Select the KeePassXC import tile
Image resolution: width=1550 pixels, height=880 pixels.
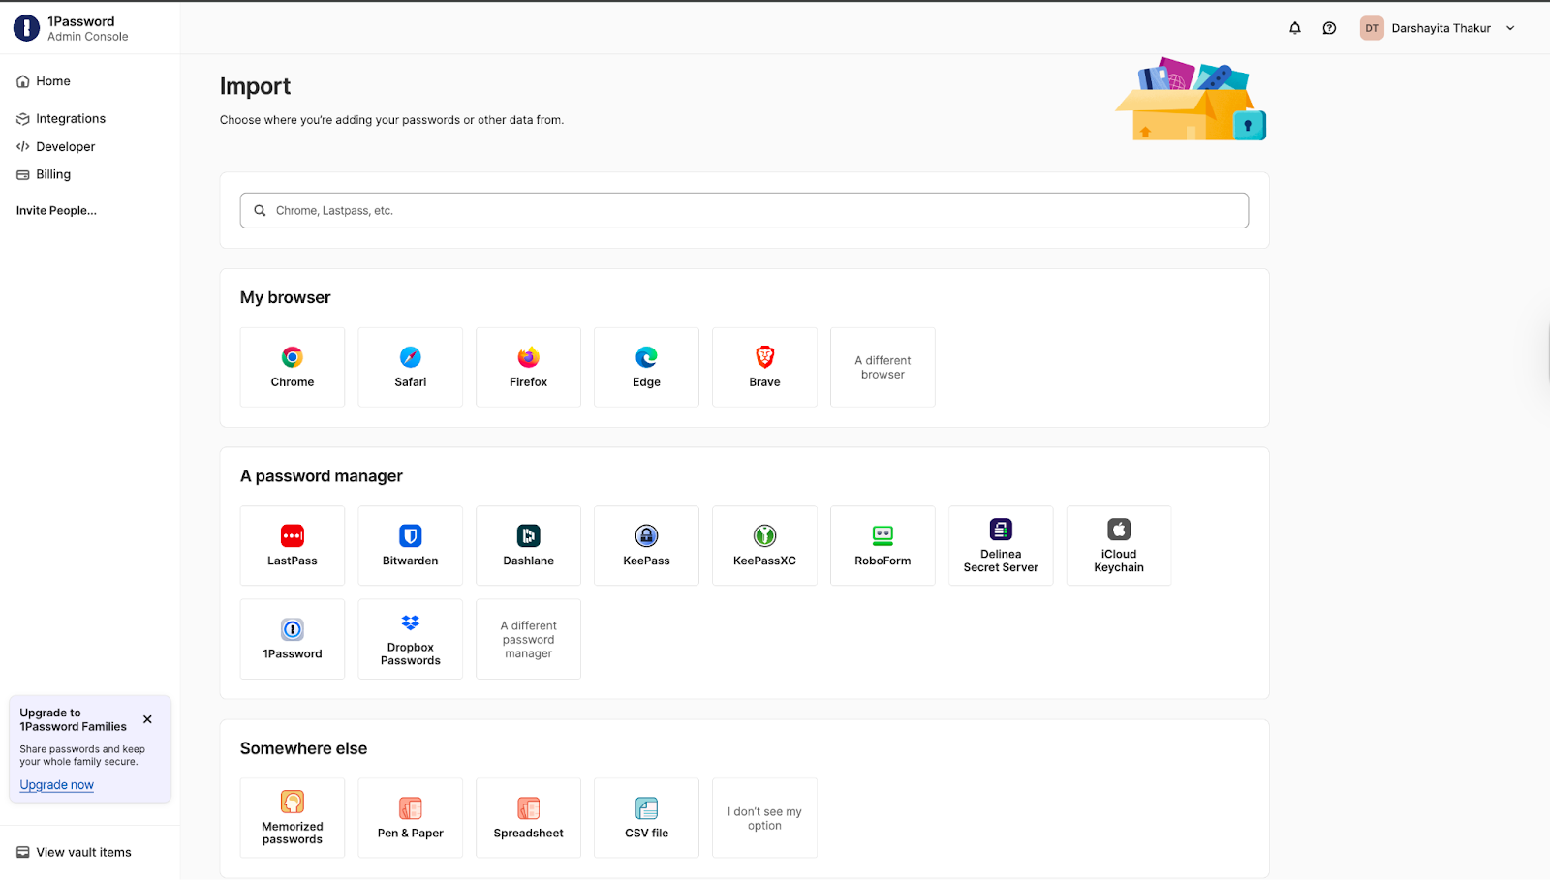(x=764, y=546)
